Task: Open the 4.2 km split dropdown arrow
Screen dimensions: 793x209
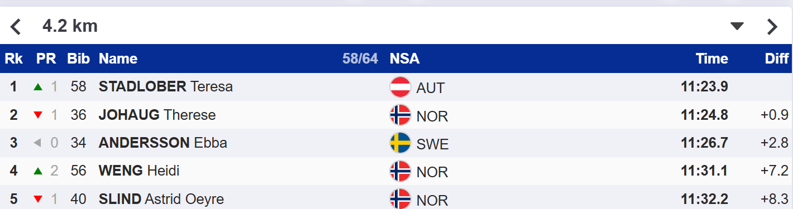Action: point(738,26)
